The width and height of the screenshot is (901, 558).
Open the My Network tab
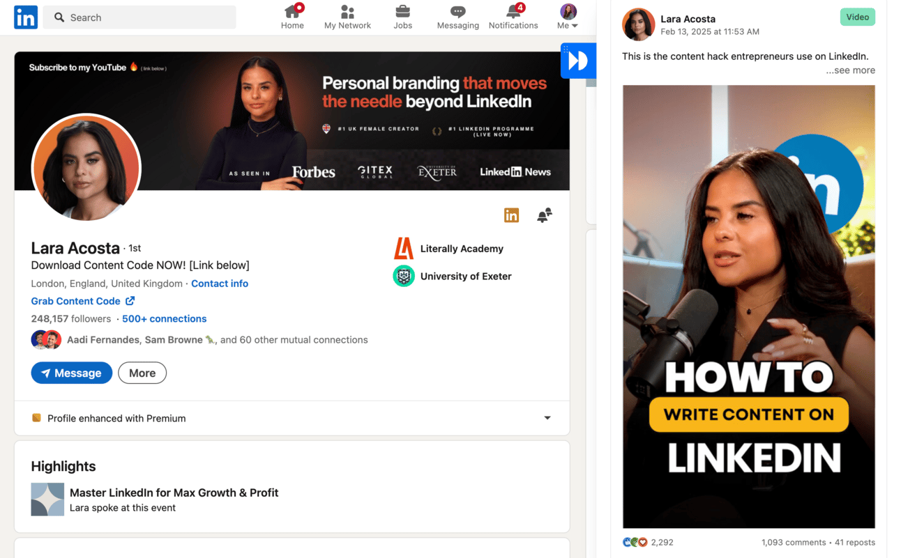pyautogui.click(x=347, y=17)
